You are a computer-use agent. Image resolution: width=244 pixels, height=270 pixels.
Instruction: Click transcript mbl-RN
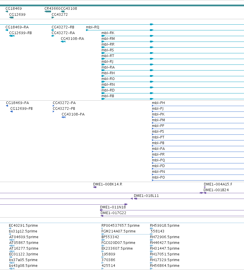tap(108, 84)
